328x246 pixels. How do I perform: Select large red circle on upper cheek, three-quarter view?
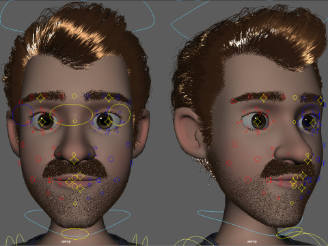234,144
